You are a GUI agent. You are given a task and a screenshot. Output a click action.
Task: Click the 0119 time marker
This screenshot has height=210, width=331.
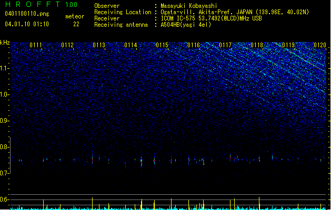click(x=288, y=45)
